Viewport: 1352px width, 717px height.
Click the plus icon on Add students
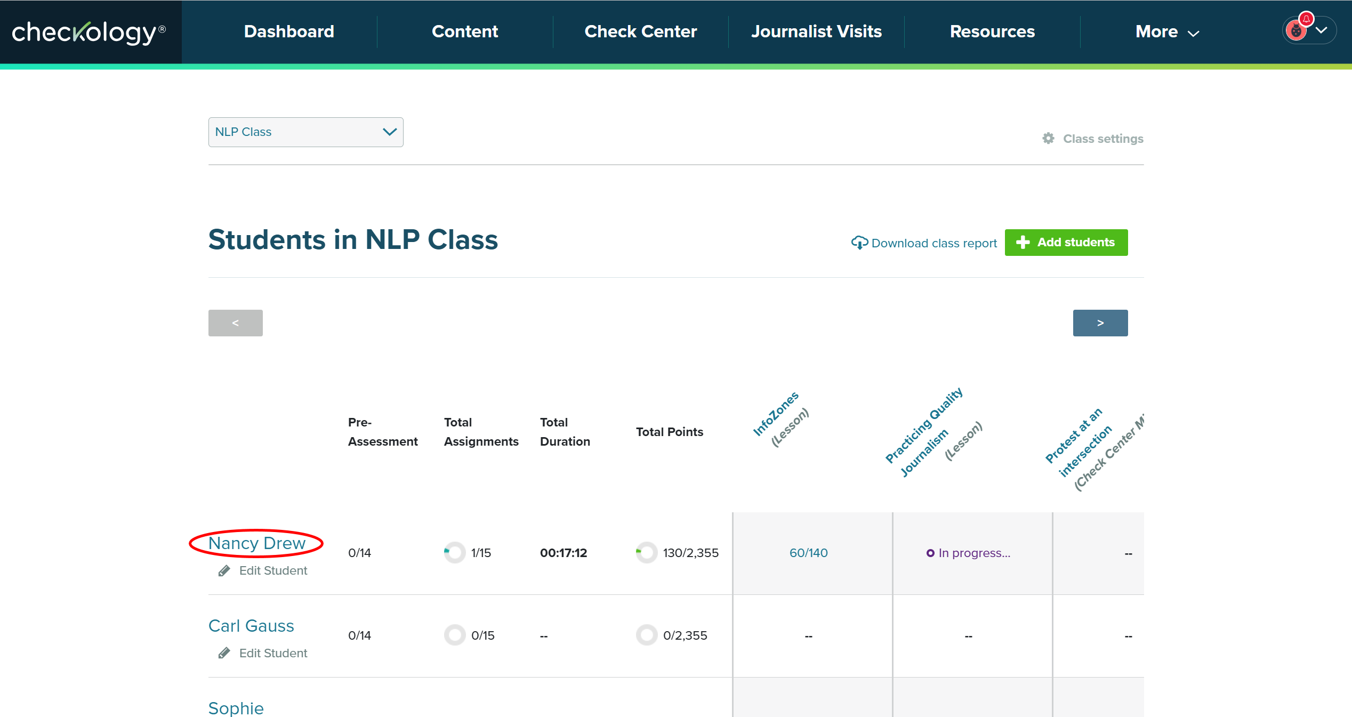point(1023,243)
